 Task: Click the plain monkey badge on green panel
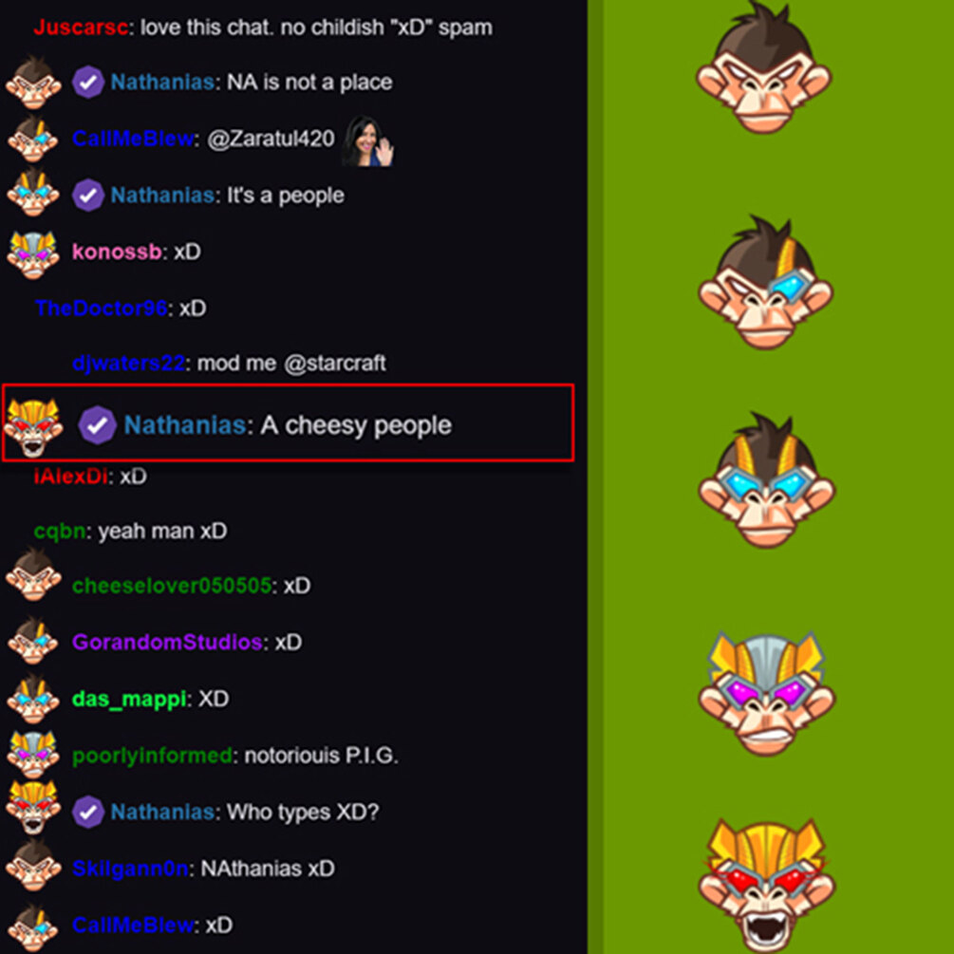pos(763,68)
